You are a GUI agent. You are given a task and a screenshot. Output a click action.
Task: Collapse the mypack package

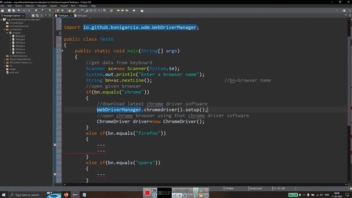(7, 33)
